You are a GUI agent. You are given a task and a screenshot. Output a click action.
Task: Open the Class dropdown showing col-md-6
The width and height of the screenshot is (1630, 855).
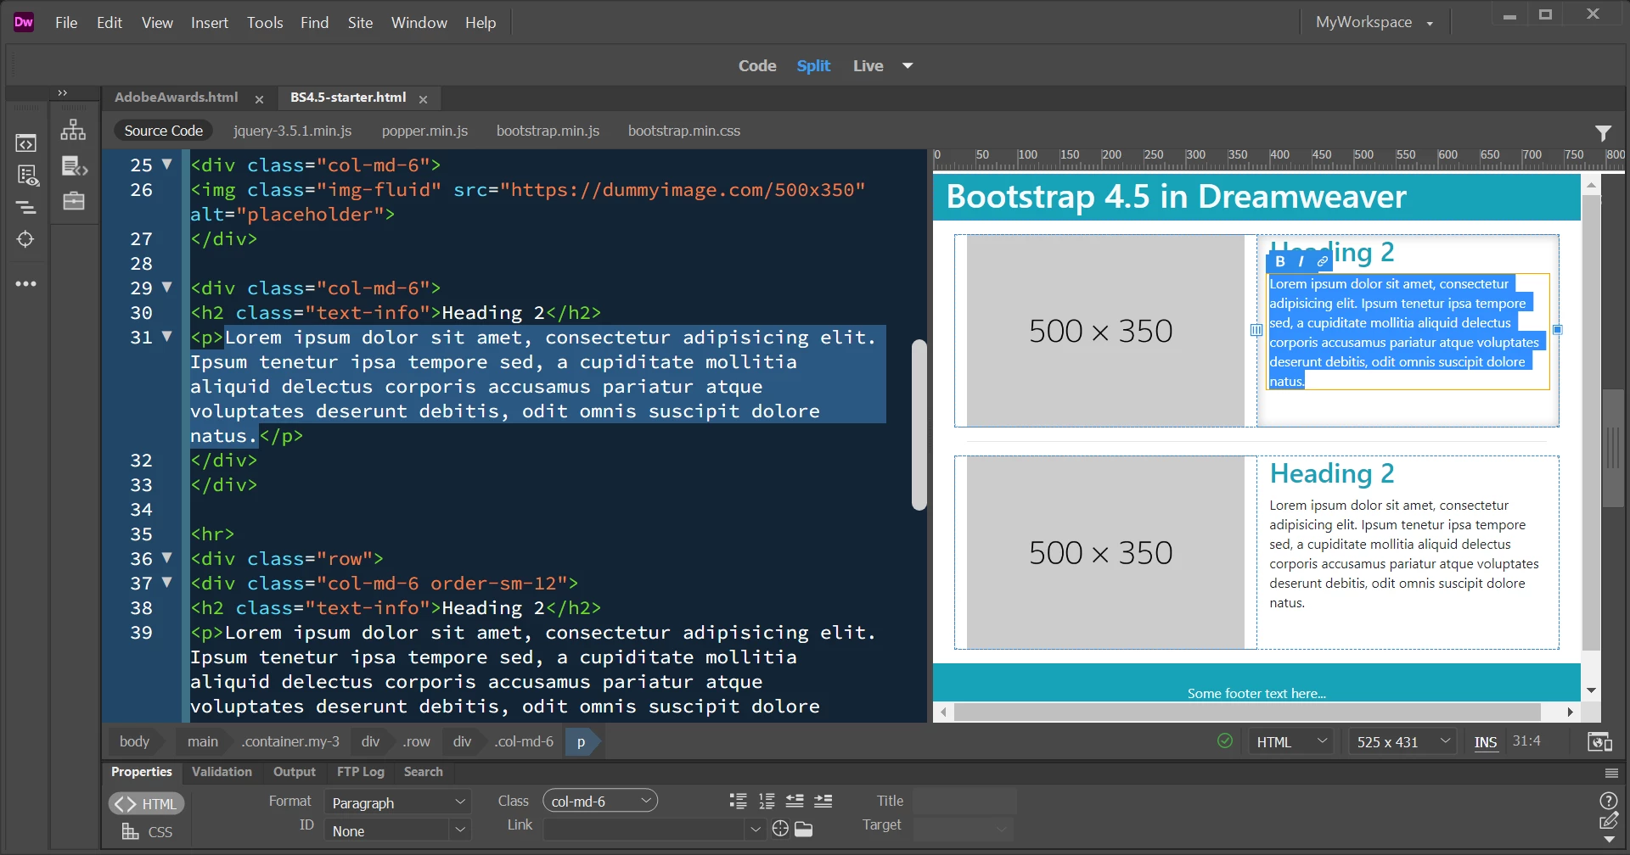tap(600, 801)
